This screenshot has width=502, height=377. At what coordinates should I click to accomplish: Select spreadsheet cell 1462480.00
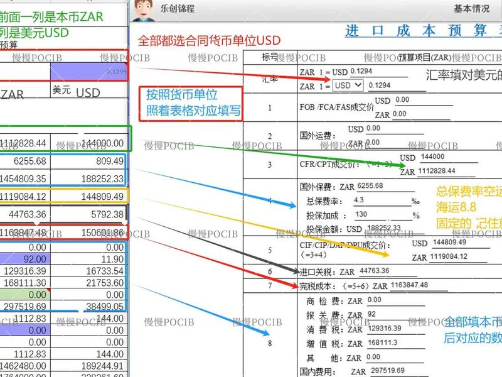pos(25,366)
